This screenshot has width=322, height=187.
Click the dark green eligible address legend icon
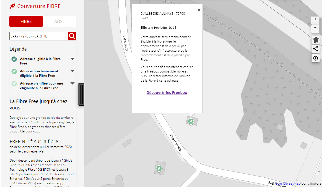(14, 59)
